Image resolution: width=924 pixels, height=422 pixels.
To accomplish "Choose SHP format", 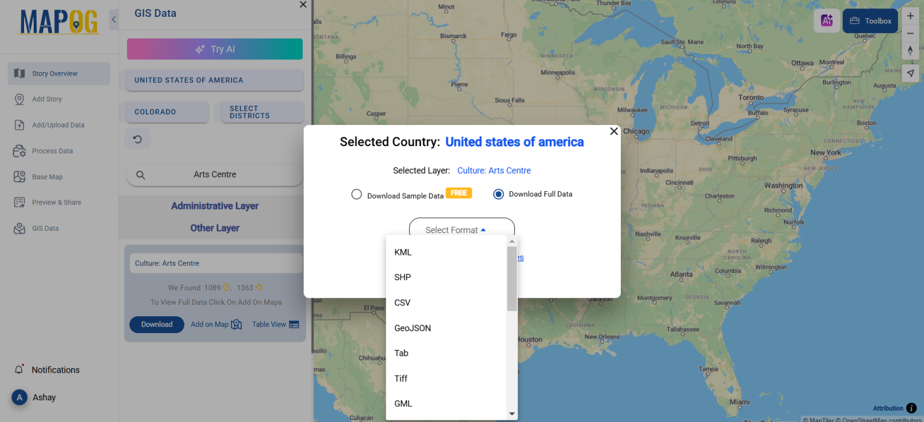I will pyautogui.click(x=446, y=278).
